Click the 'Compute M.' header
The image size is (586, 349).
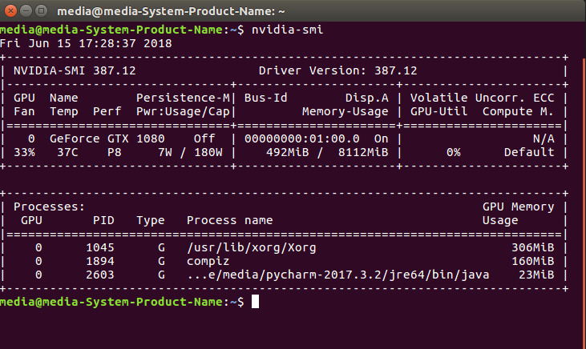(518, 111)
